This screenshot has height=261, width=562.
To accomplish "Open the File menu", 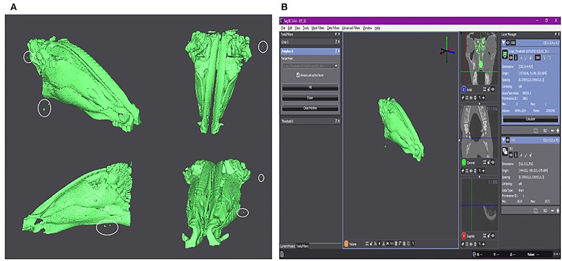I will (x=283, y=28).
